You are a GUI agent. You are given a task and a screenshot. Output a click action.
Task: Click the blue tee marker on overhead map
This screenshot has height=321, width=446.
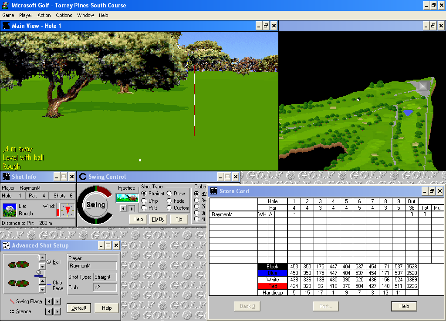pyautogui.click(x=408, y=113)
